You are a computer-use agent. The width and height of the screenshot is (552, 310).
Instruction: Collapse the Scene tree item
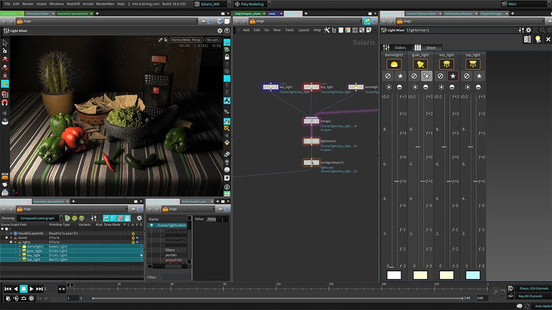tap(6, 238)
